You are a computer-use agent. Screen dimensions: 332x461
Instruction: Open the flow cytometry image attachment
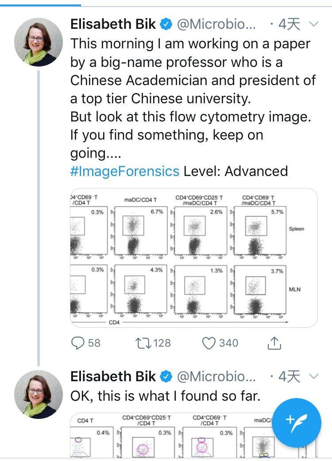point(193,258)
